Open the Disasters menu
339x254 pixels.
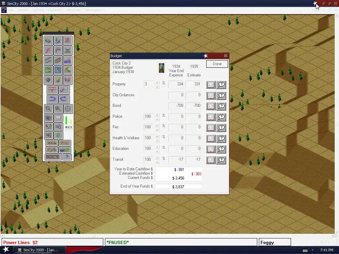coord(55,10)
